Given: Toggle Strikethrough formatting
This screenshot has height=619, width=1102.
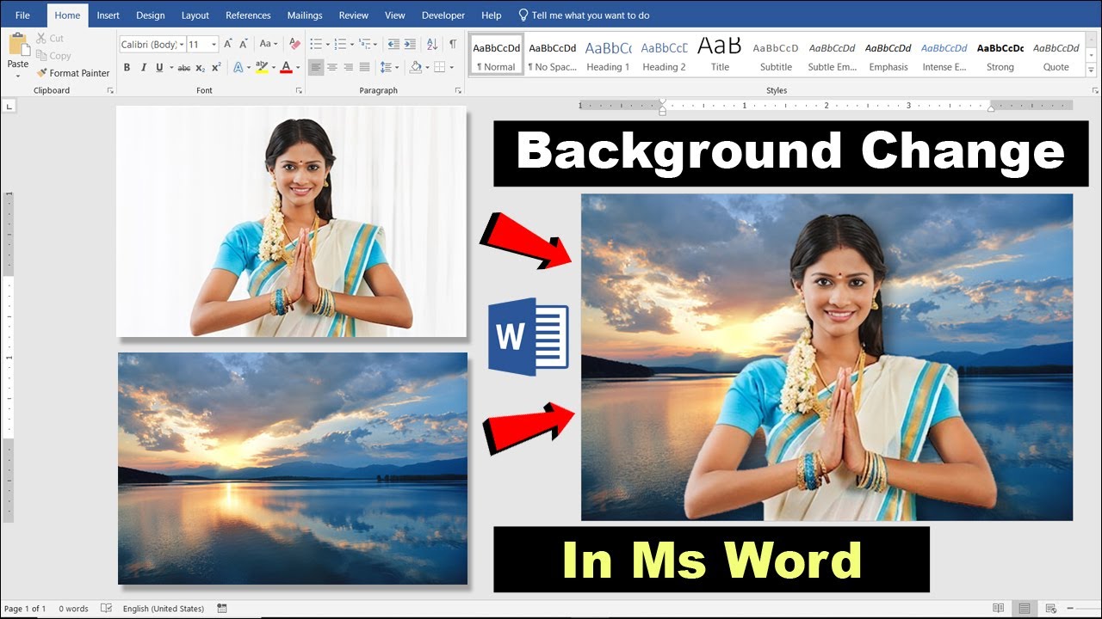Looking at the screenshot, I should 183,67.
